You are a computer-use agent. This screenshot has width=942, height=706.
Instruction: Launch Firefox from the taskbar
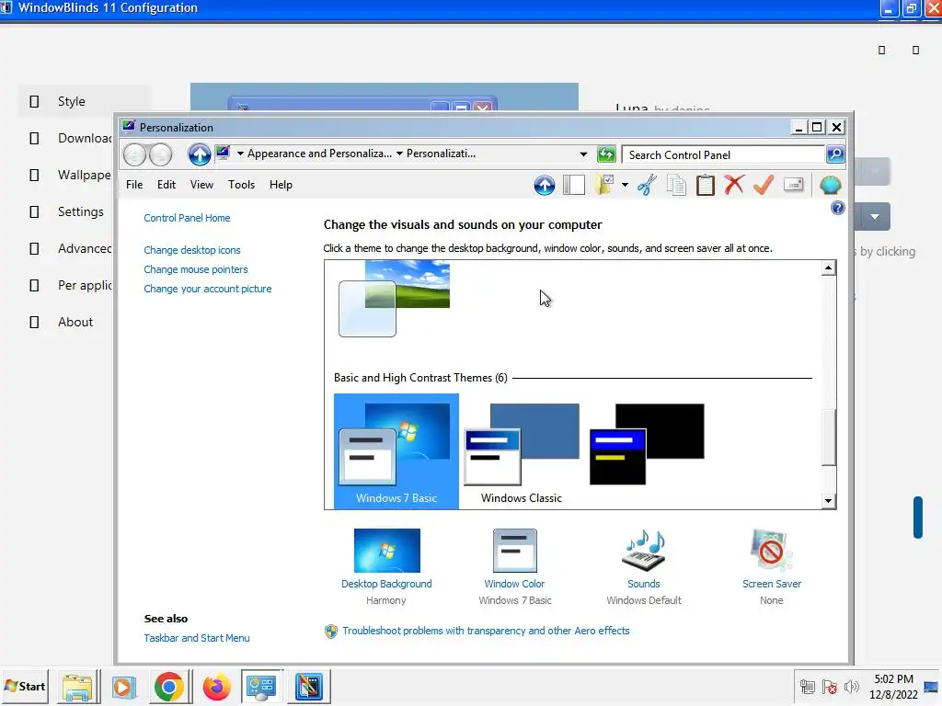217,686
